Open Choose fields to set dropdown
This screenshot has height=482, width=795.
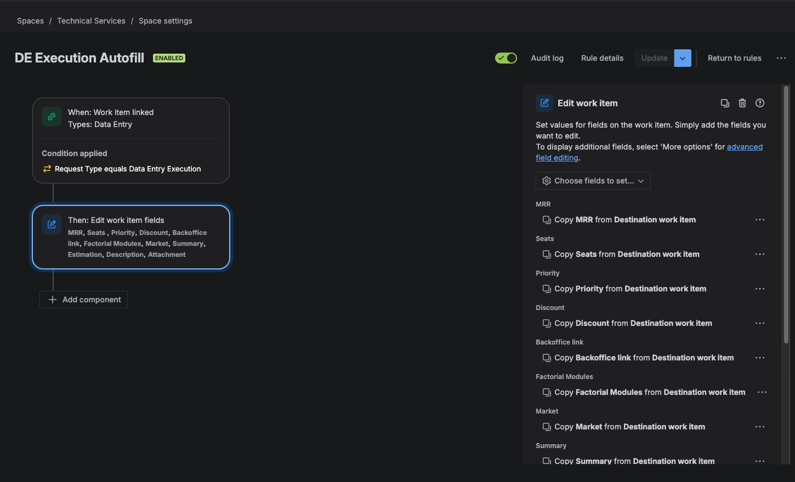point(593,181)
